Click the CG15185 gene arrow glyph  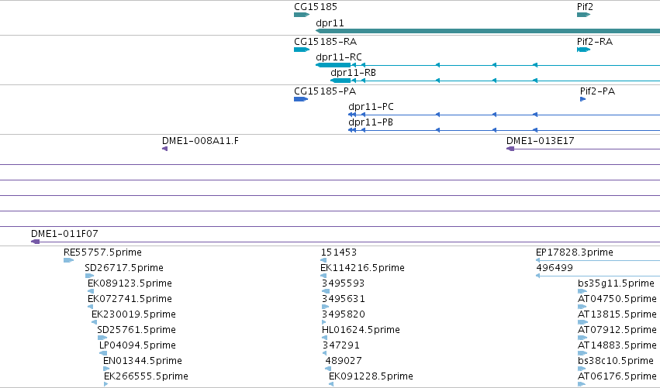click(x=302, y=15)
